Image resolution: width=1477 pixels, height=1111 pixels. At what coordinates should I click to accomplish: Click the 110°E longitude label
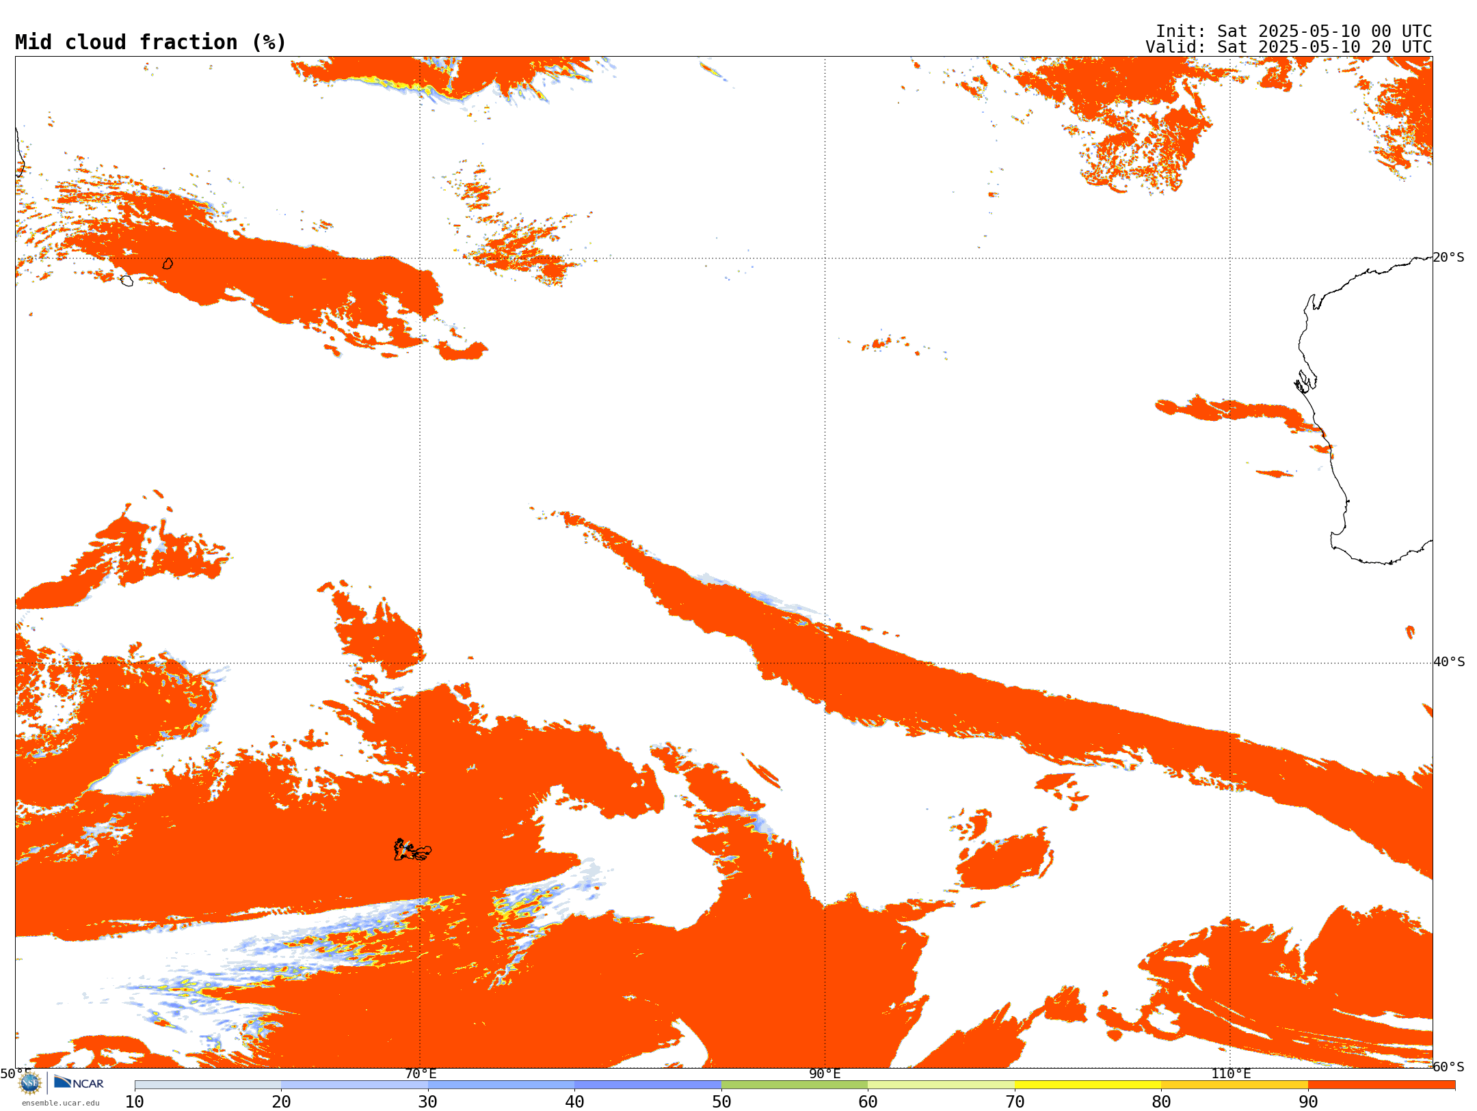pos(1231,1073)
